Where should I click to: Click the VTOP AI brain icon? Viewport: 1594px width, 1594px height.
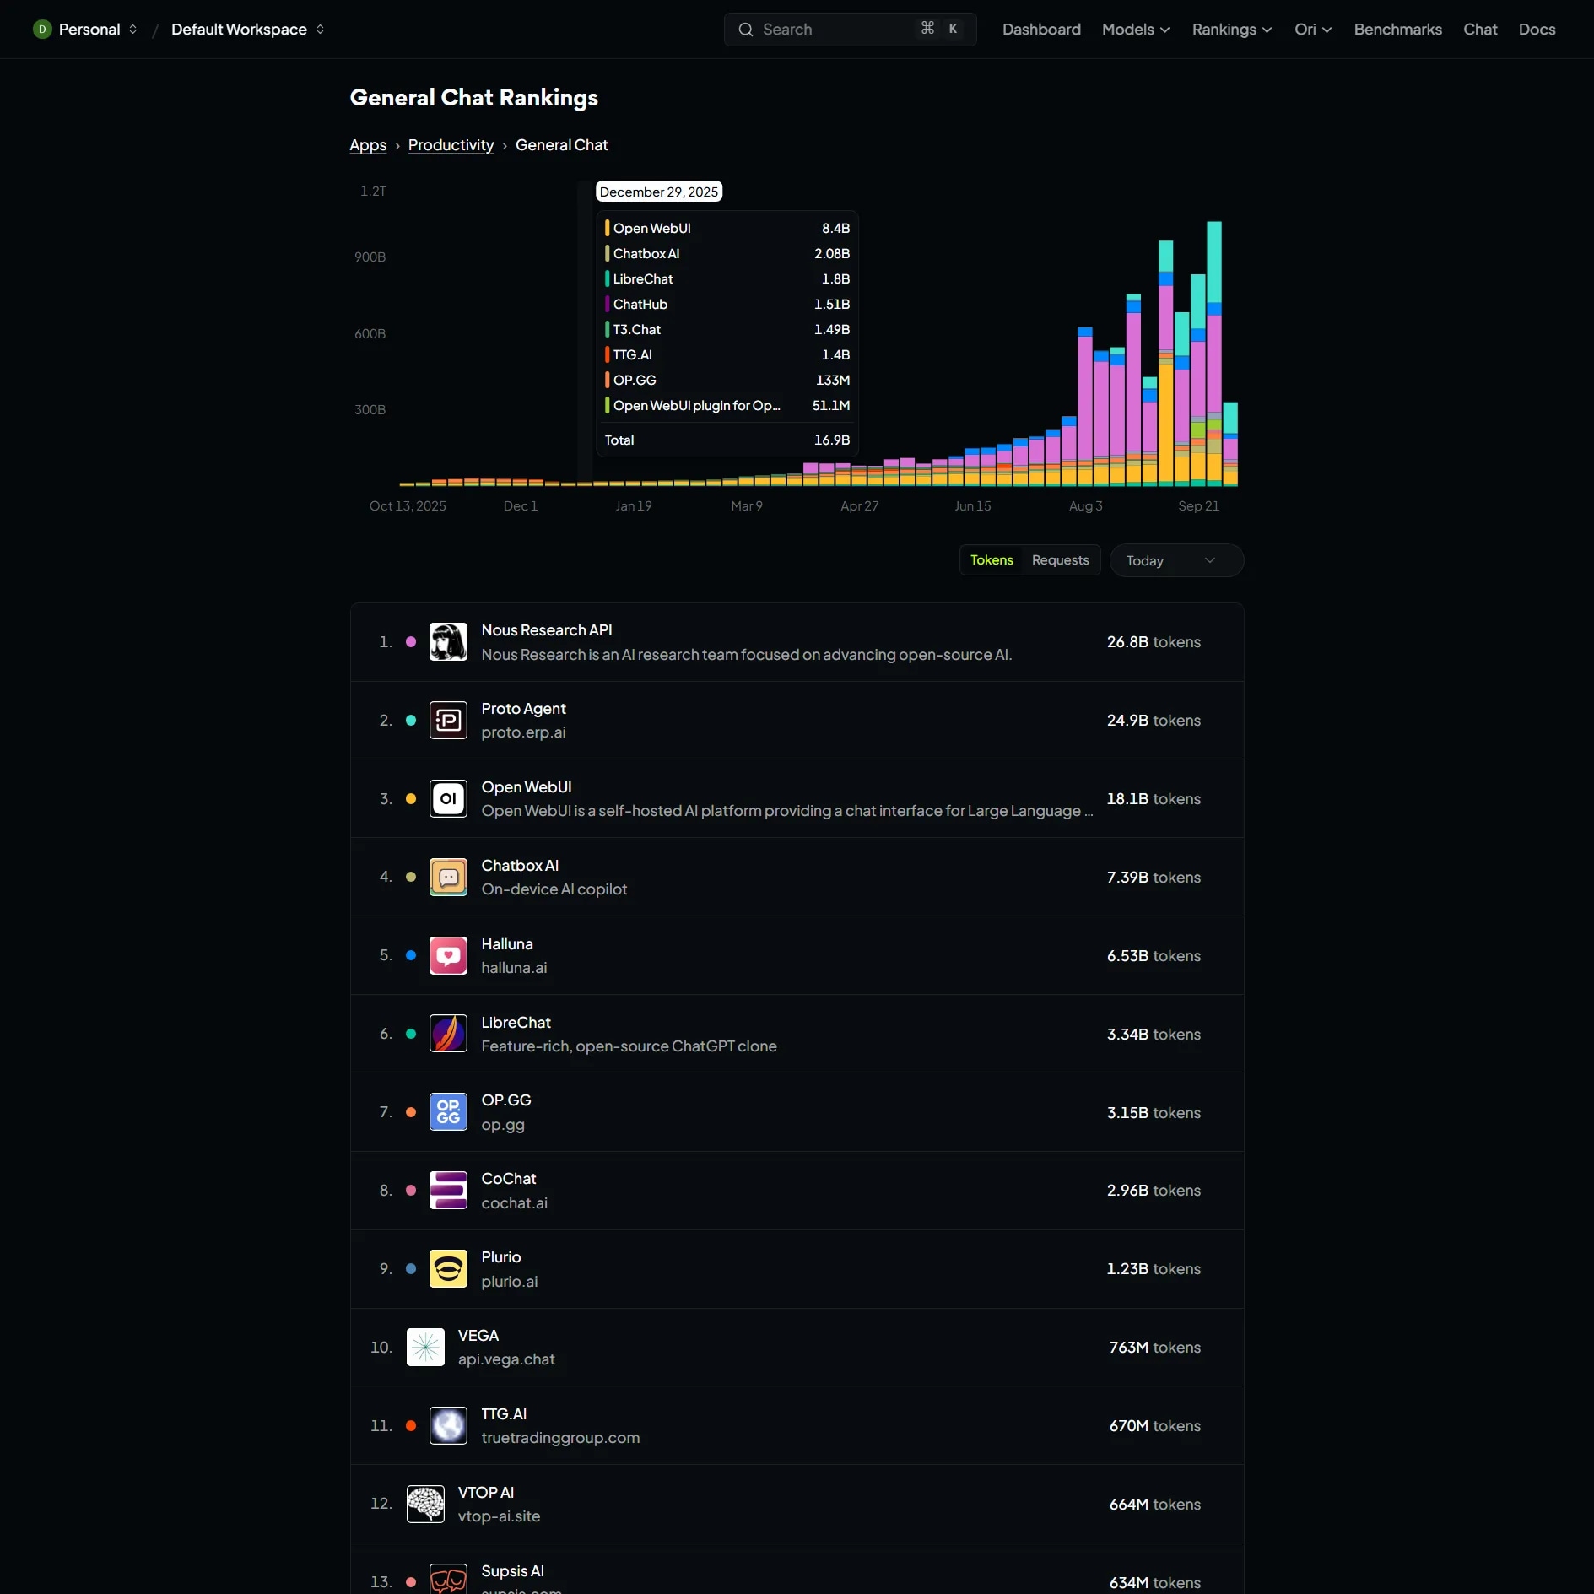pyautogui.click(x=425, y=1504)
